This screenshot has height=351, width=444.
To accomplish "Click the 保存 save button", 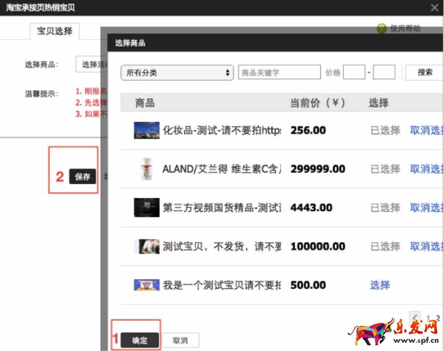I will click(83, 177).
